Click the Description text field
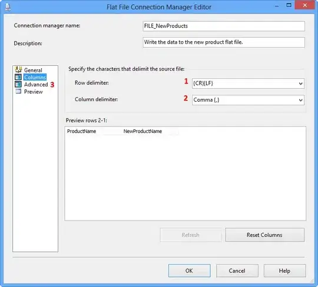This screenshot has height=287, width=318. 224,42
